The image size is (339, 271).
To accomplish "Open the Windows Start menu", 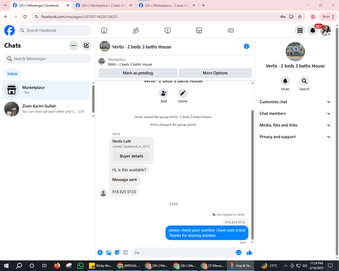I will [x=6, y=266].
